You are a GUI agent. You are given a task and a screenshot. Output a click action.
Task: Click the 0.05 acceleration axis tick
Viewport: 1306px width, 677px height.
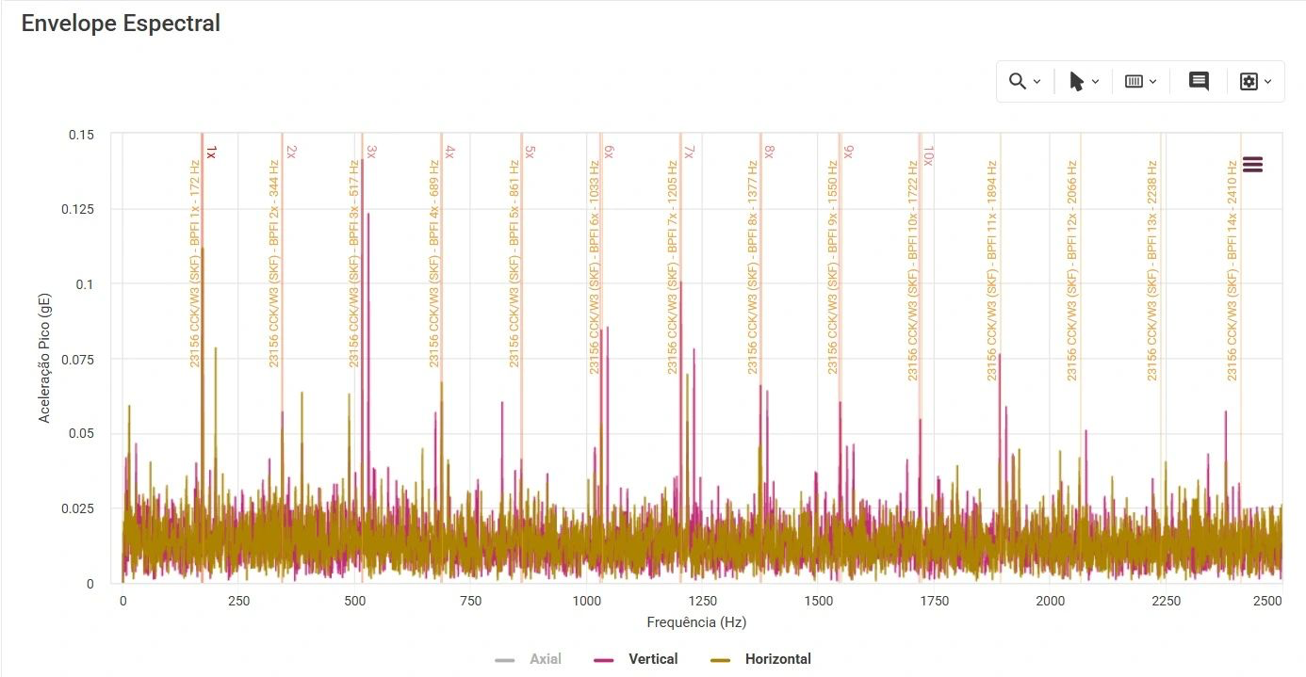point(81,434)
